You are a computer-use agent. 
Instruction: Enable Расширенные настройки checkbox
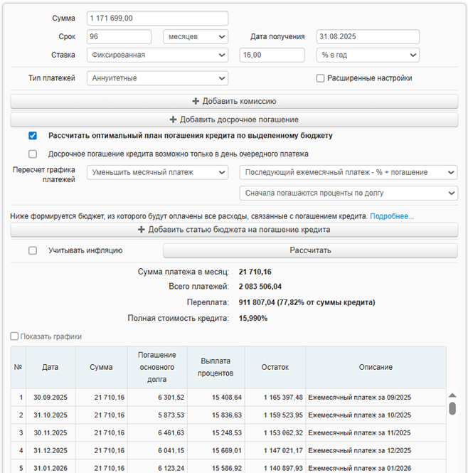click(321, 78)
